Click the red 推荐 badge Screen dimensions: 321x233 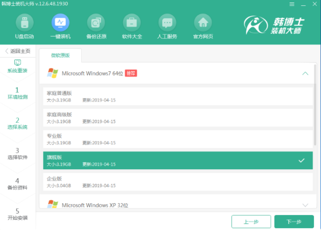[131, 73]
